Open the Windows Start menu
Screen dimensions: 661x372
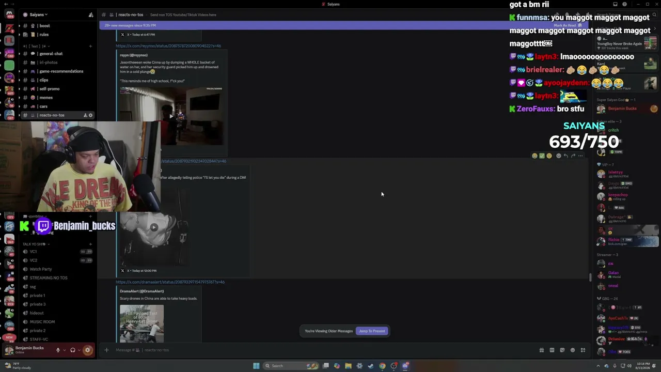[x=256, y=366]
